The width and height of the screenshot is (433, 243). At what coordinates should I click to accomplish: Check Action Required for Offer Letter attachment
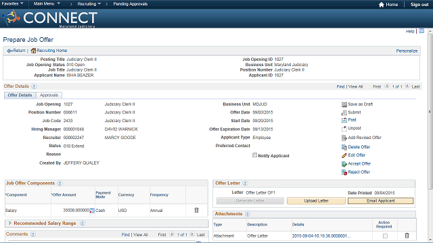point(385,236)
